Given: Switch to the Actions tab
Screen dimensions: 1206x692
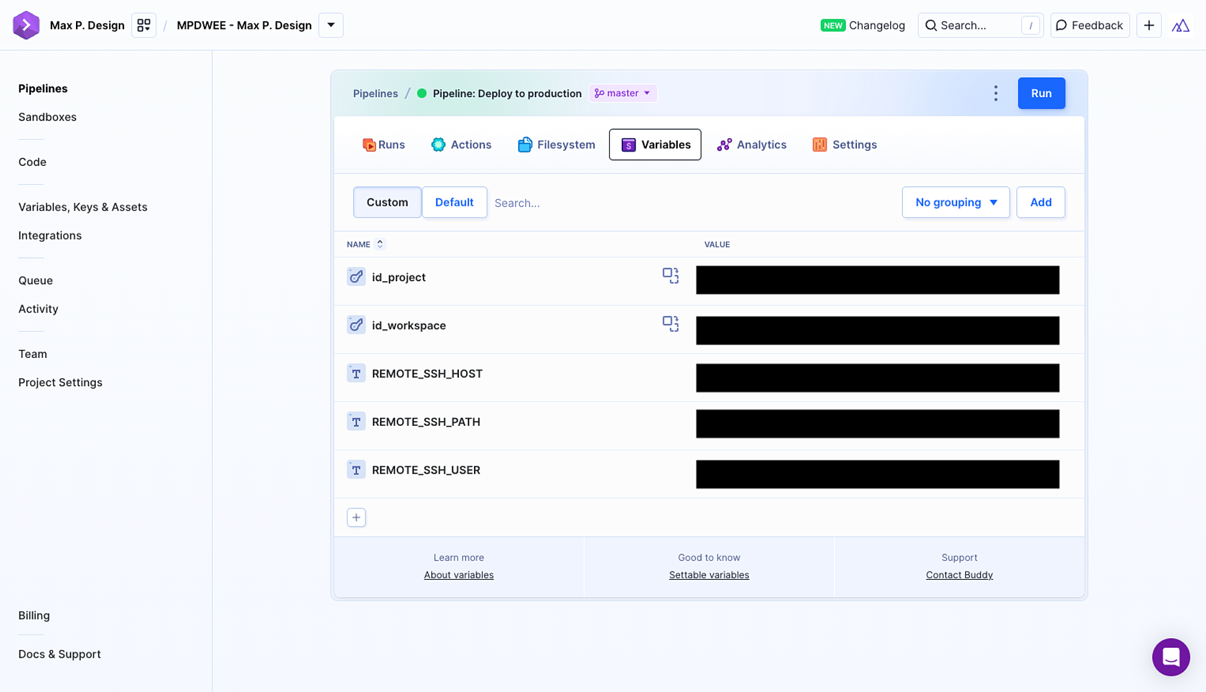Looking at the screenshot, I should click(x=461, y=144).
